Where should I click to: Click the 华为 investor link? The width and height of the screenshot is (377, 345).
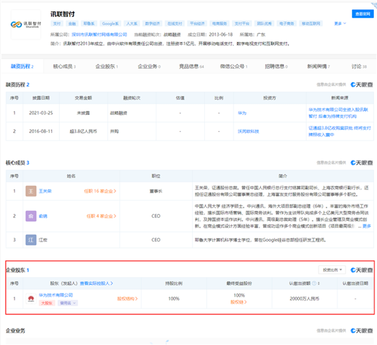pos(242,113)
